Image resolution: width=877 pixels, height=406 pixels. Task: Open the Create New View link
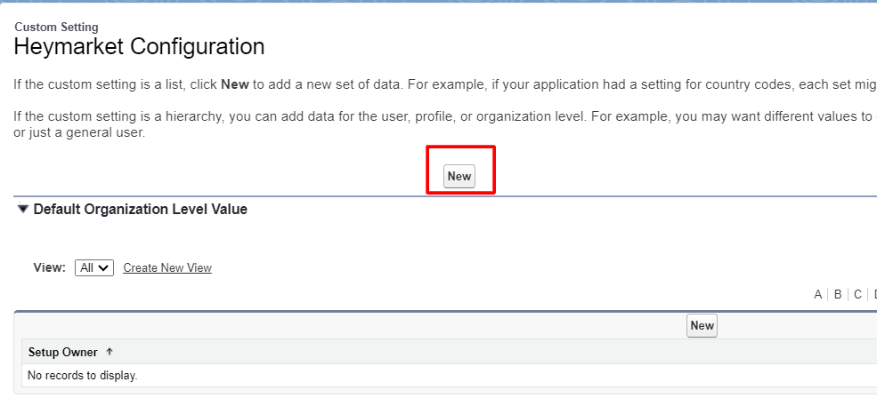(167, 267)
